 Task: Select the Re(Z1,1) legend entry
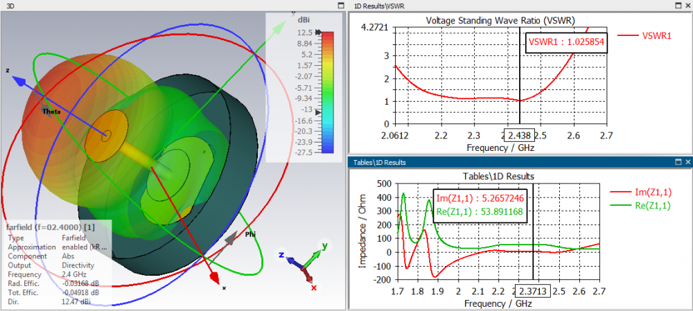(640, 205)
